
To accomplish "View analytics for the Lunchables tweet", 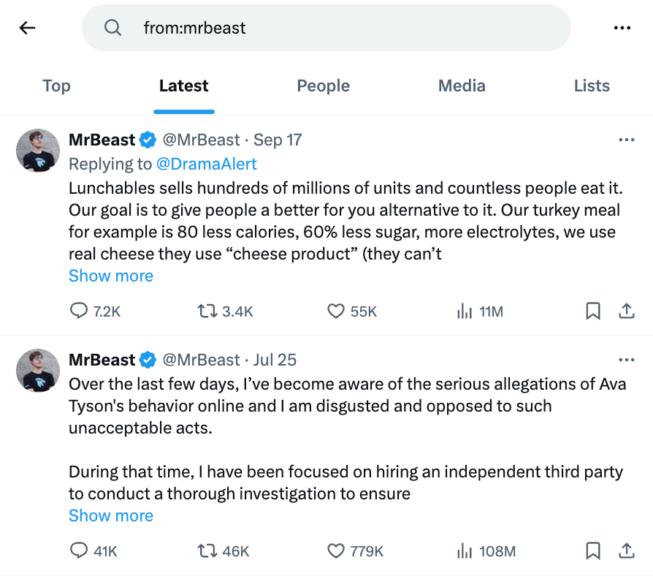I will point(465,311).
